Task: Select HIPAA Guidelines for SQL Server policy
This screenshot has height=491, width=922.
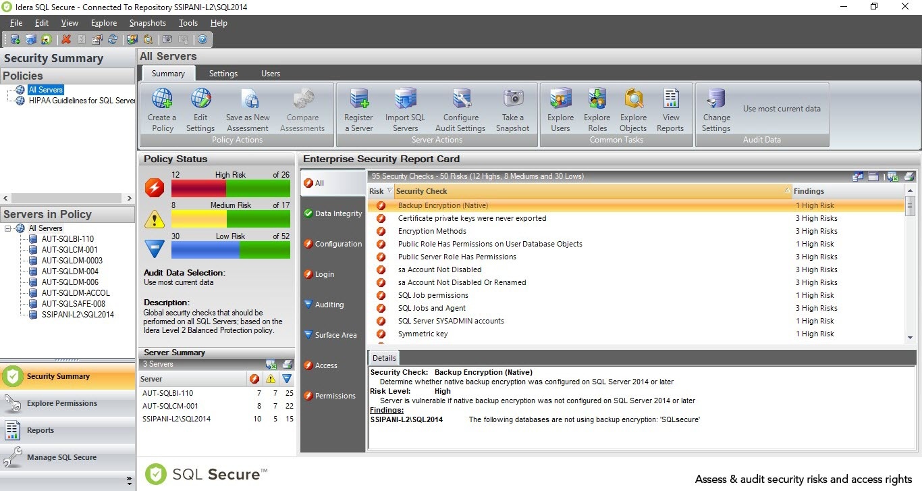Action: pos(81,101)
